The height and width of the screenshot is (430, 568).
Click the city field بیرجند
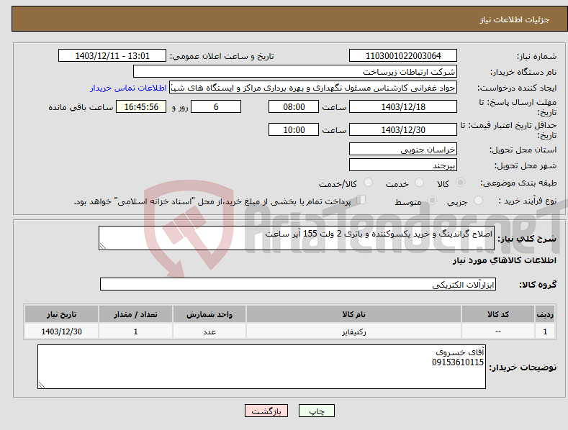click(x=403, y=165)
